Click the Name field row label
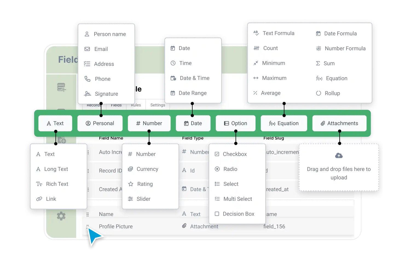The height and width of the screenshot is (270, 405). coord(106,214)
